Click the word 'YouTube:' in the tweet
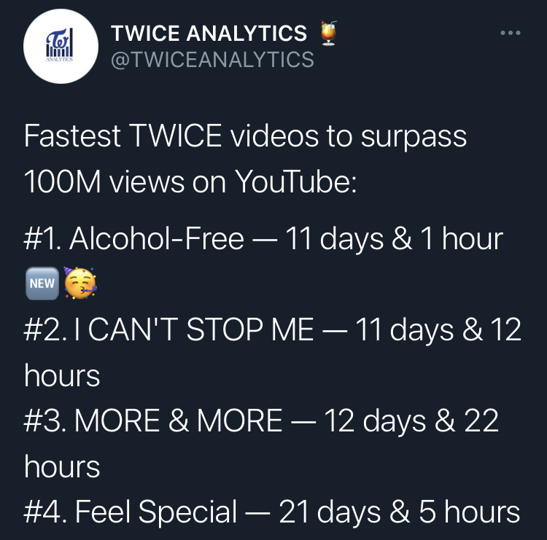Image resolution: width=547 pixels, height=540 pixels. click(296, 182)
